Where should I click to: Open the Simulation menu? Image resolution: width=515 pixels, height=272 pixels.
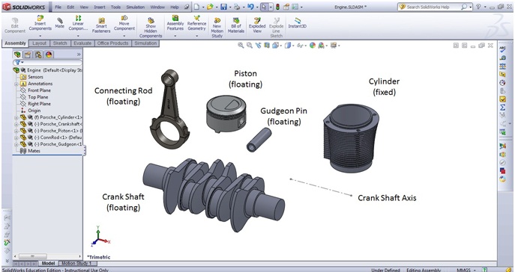(x=136, y=7)
